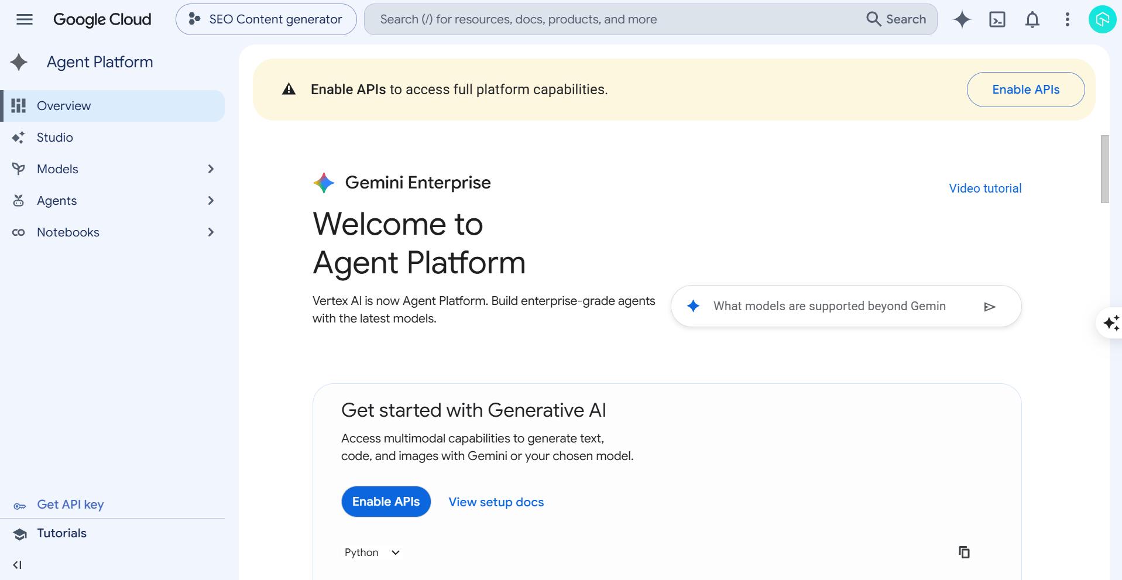The height and width of the screenshot is (580, 1122).
Task: Click the blue sparkle in prompt box
Action: [693, 306]
